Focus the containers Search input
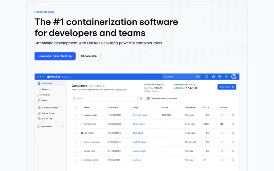Image resolution: width=274 pixels, height=171 pixels. (x=104, y=98)
